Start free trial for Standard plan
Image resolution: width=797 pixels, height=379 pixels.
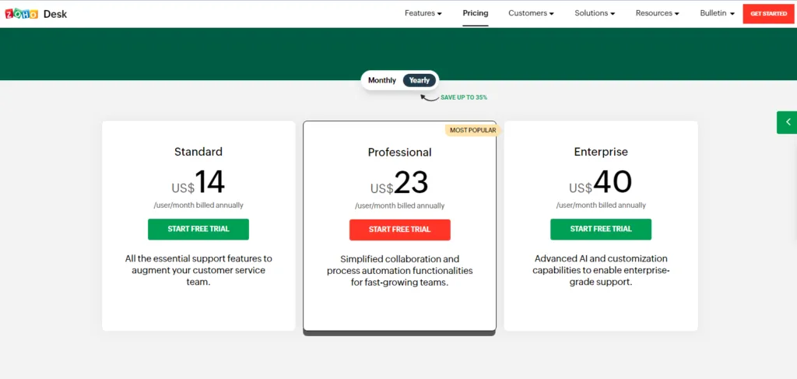click(x=198, y=229)
